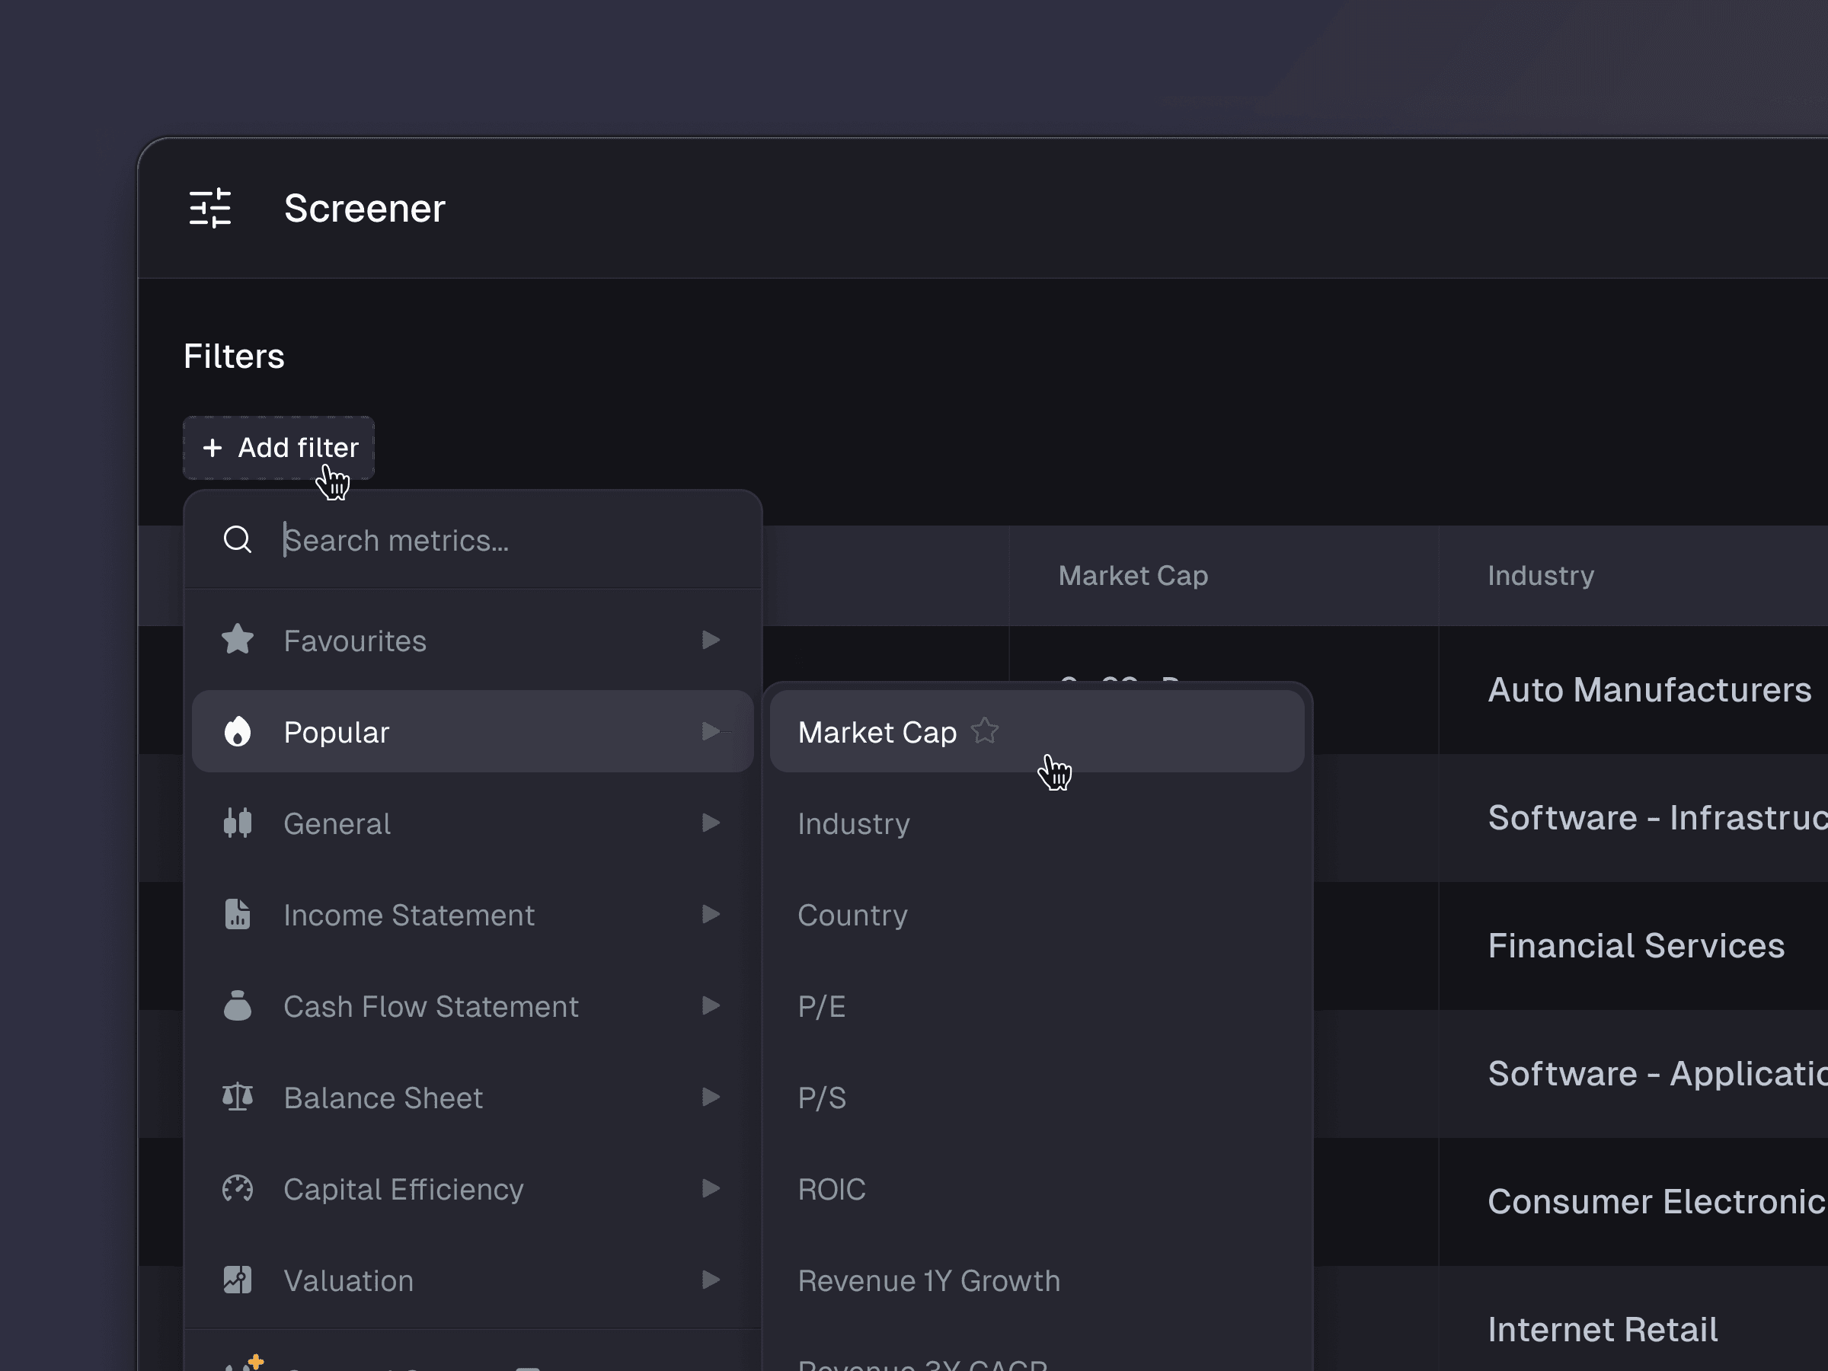Focus the Search metrics input field
This screenshot has width=1828, height=1371.
tap(496, 539)
